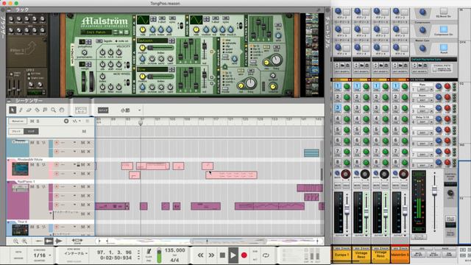Select the Eraser tool in sequencer toolbar
Screen dimensions: 471x265
coord(29,110)
